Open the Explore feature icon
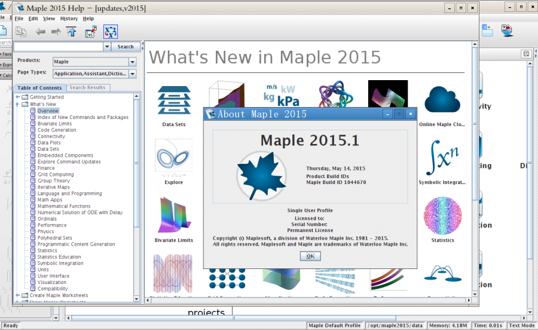This screenshot has height=330, width=538. (x=173, y=155)
